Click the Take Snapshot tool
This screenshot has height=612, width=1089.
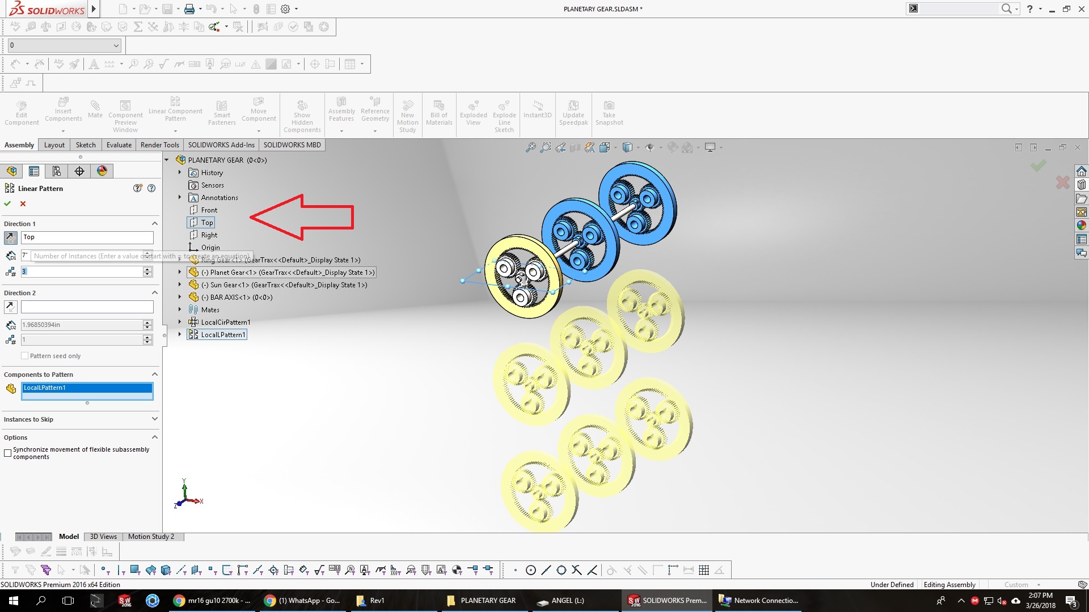click(x=609, y=112)
